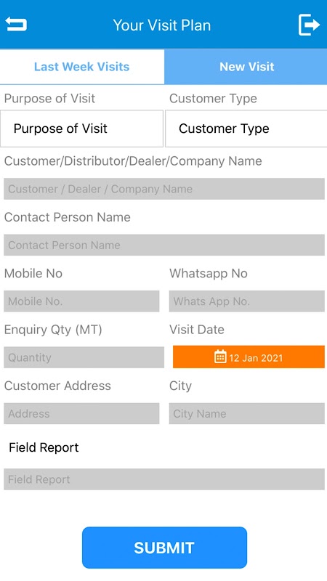Select the City Name field
Viewport: 327px width, 581px height.
(247, 413)
